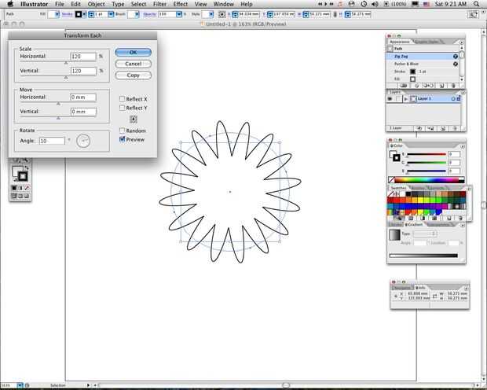Click the Layer 1 target circle
This screenshot has width=487, height=390.
click(453, 99)
